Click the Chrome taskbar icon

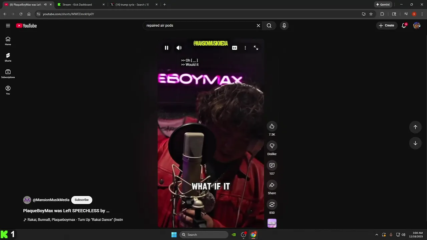pos(253,235)
